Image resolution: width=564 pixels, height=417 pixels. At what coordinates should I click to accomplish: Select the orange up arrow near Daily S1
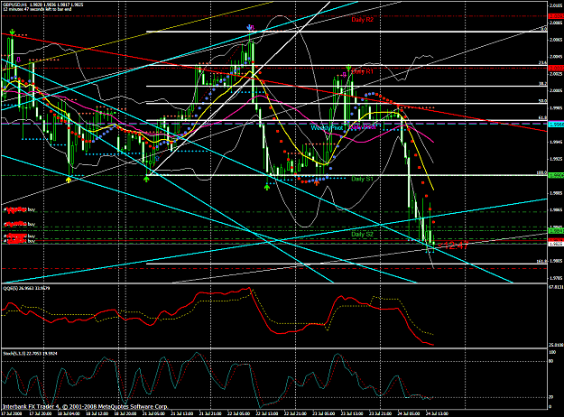(x=316, y=182)
